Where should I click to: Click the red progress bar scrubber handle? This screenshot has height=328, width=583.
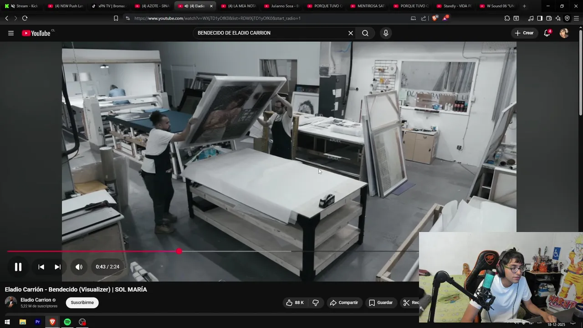coord(179,251)
